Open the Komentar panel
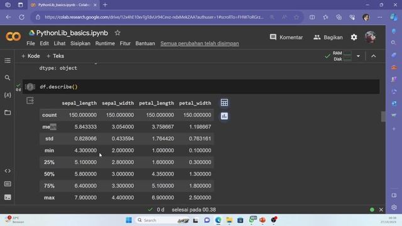The height and width of the screenshot is (226, 402). (286, 38)
